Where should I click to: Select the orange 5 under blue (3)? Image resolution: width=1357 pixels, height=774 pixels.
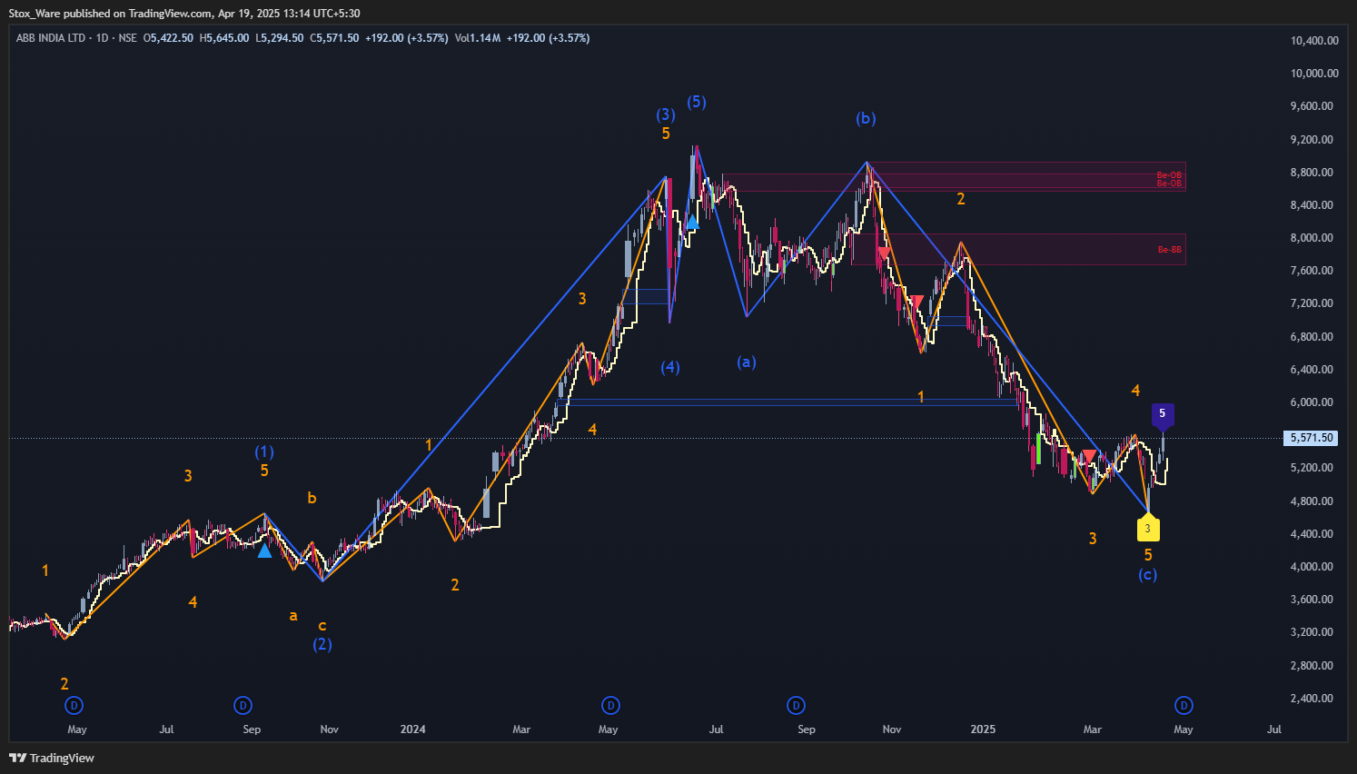click(666, 134)
